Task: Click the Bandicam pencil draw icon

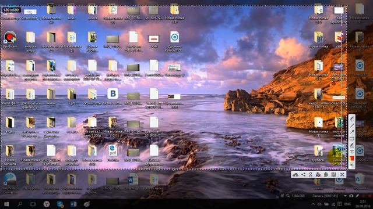Action: pyautogui.click(x=357, y=196)
